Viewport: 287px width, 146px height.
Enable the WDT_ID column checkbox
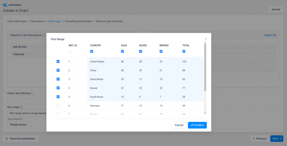click(70, 51)
